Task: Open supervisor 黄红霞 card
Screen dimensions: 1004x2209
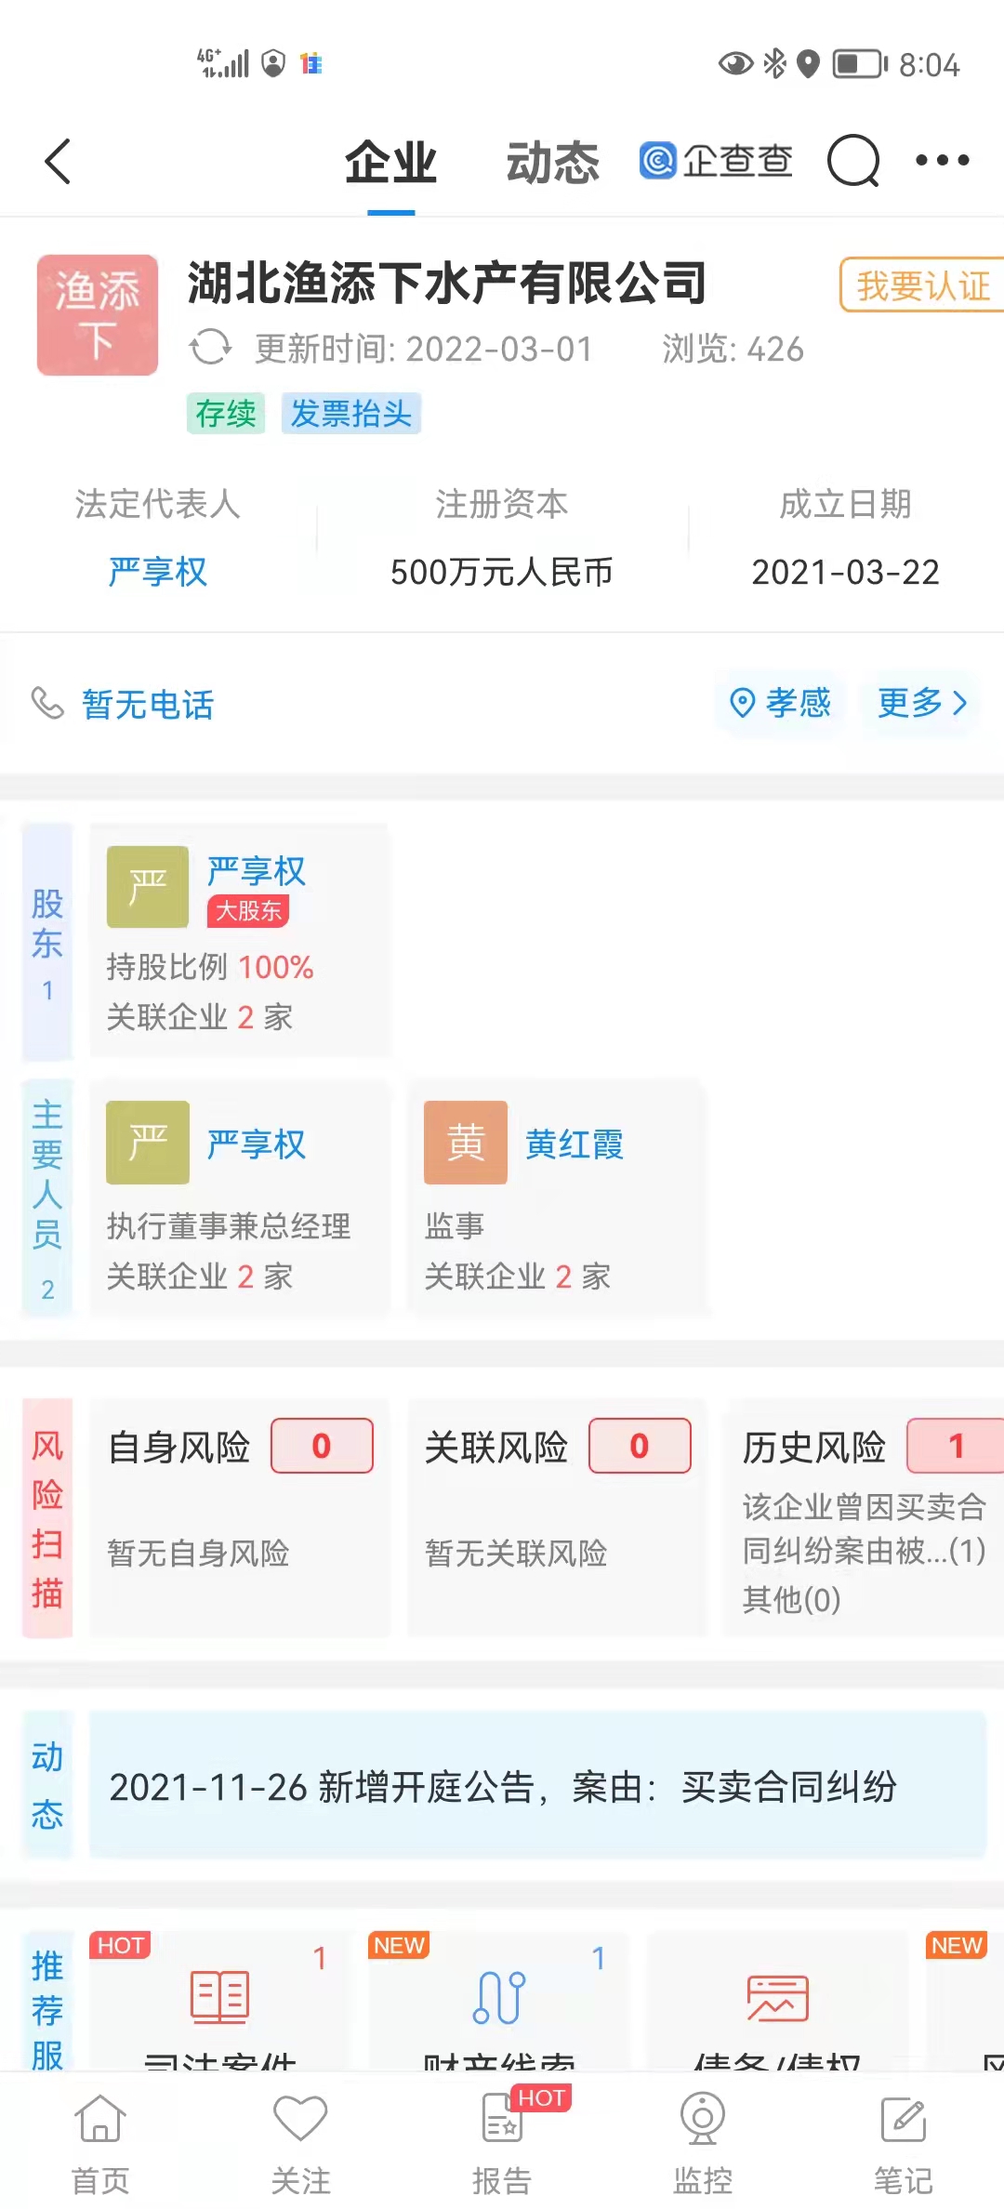Action: pyautogui.click(x=556, y=1197)
